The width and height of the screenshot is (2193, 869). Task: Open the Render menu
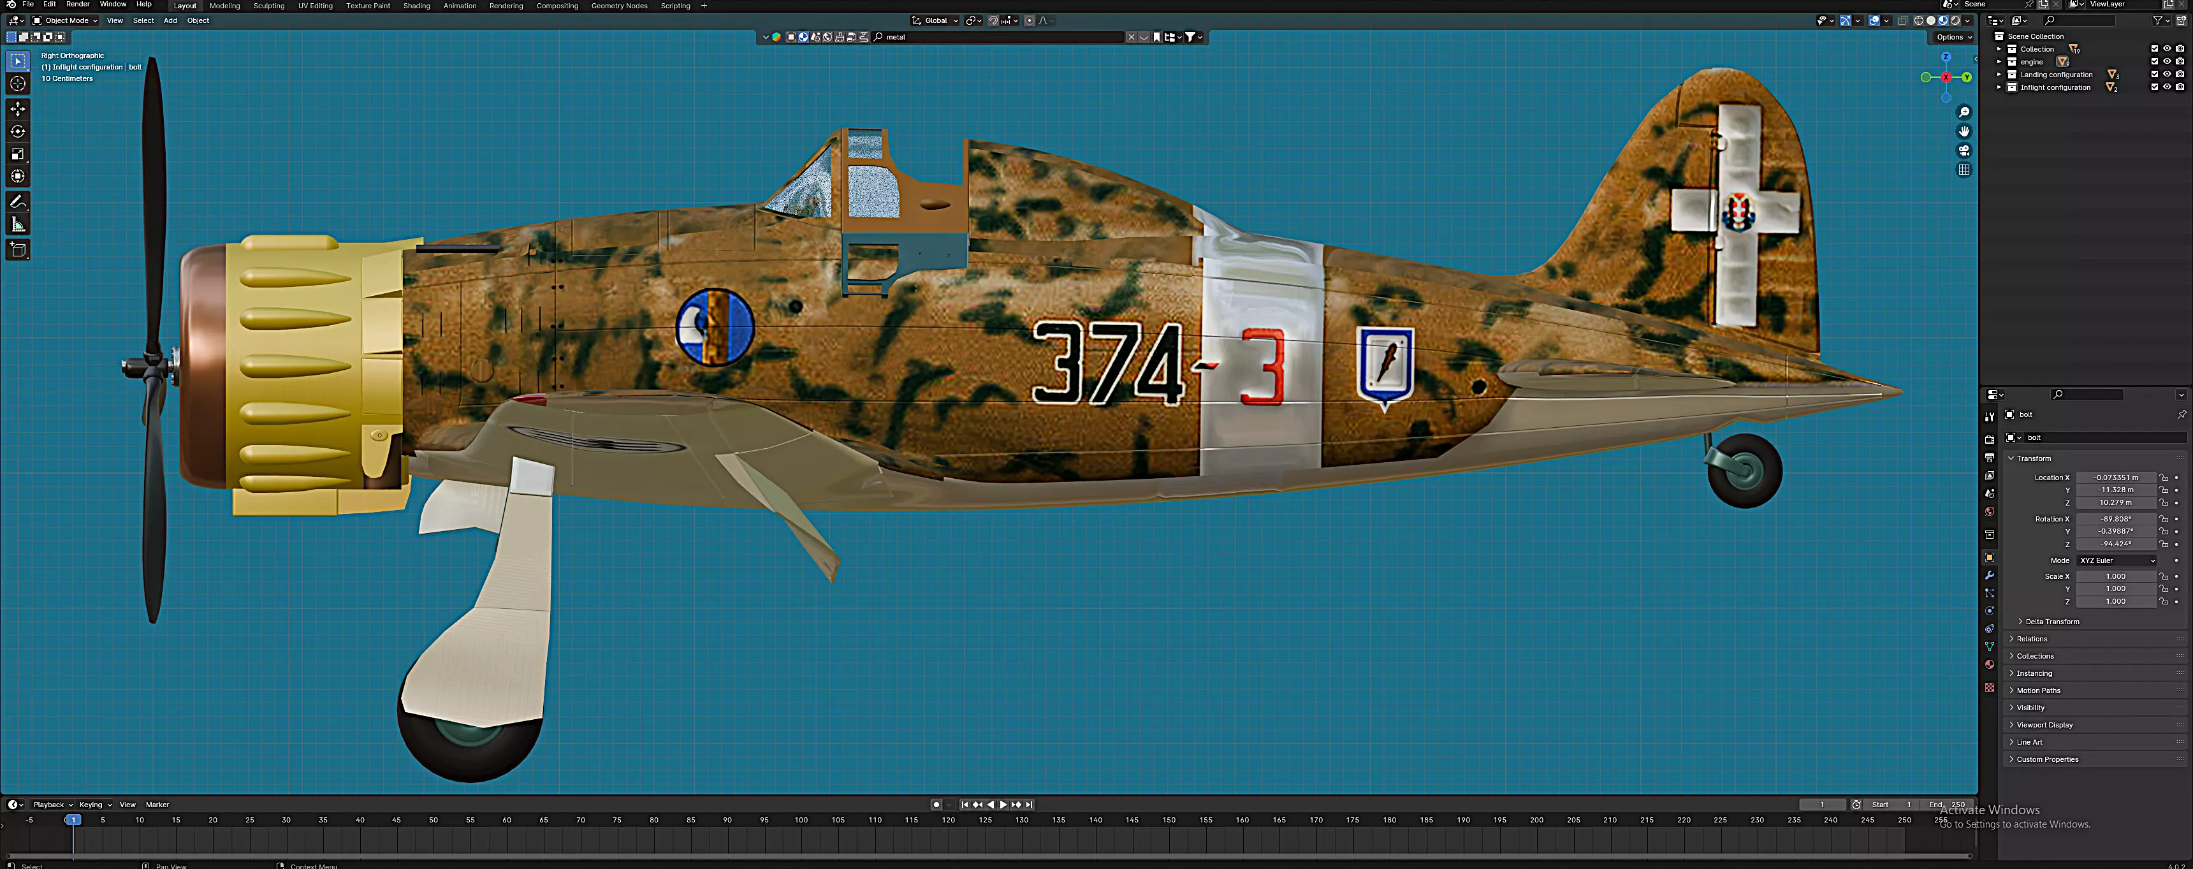tap(78, 4)
